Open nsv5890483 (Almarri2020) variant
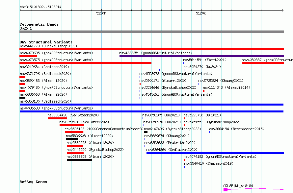Screen dimensions: 293x193 click(43, 81)
